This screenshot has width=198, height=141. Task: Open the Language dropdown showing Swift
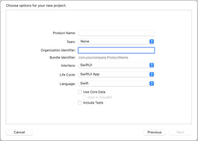tap(114, 83)
